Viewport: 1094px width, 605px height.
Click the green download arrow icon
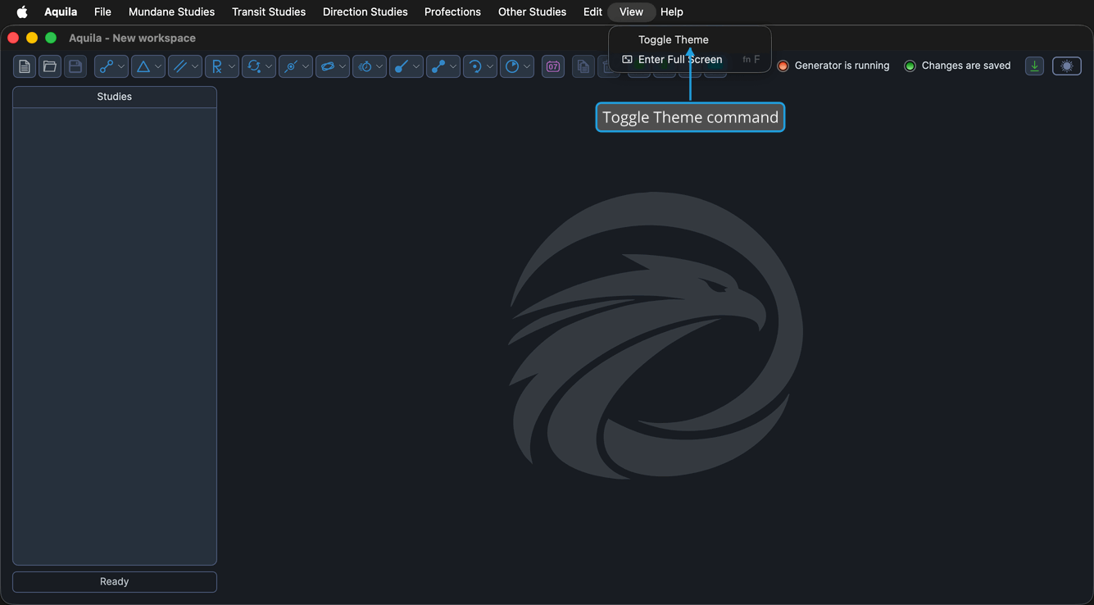(x=1035, y=66)
